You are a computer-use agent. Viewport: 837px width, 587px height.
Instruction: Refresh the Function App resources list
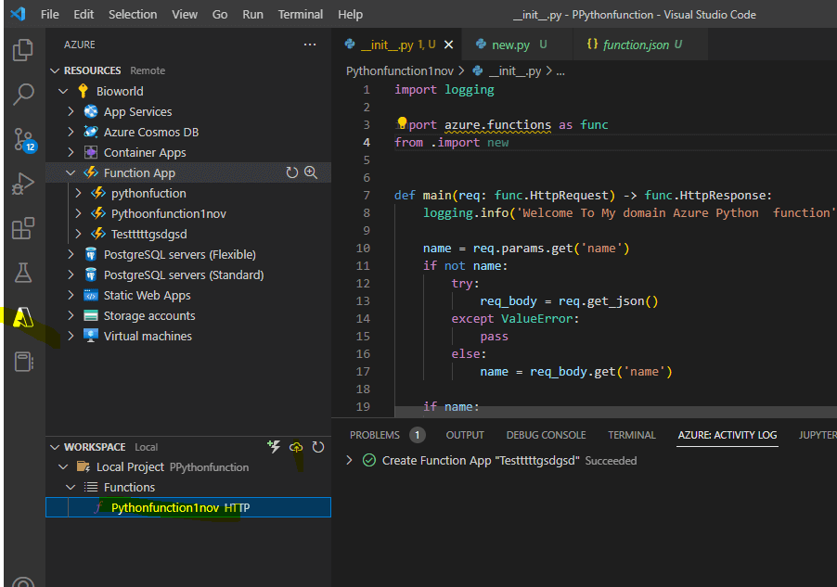(x=291, y=172)
